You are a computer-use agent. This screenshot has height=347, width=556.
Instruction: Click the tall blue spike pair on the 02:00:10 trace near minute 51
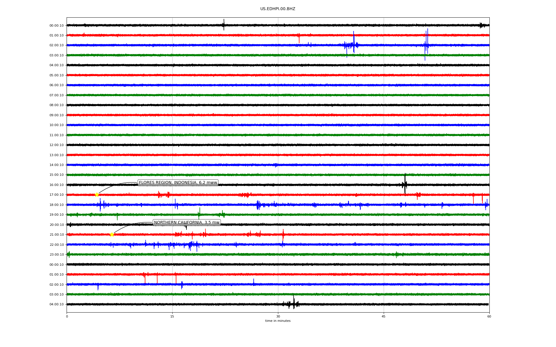click(x=426, y=45)
